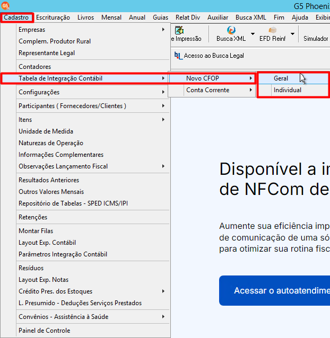
Task: Expand the Empresas submenu arrow
Action: coord(163,30)
